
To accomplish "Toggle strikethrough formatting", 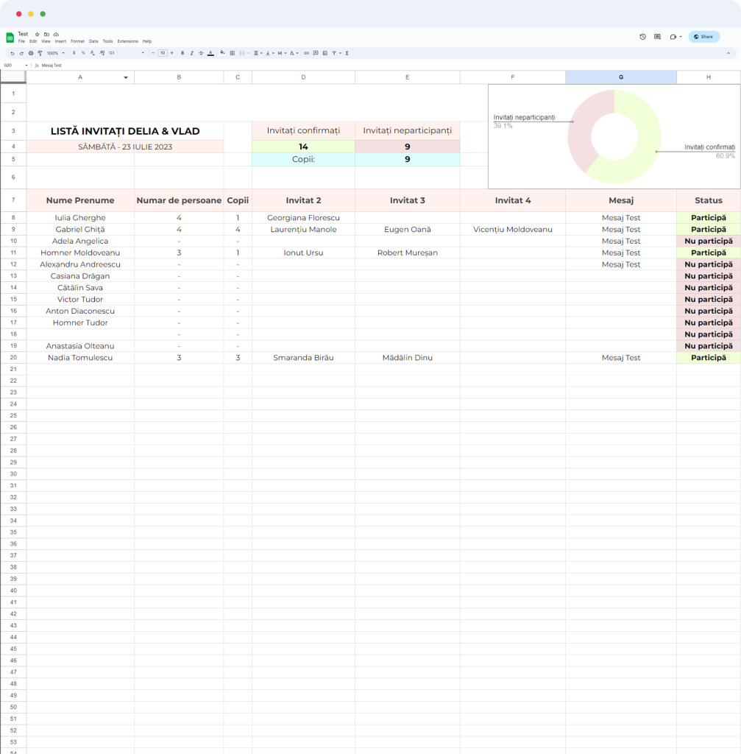I will pos(201,53).
